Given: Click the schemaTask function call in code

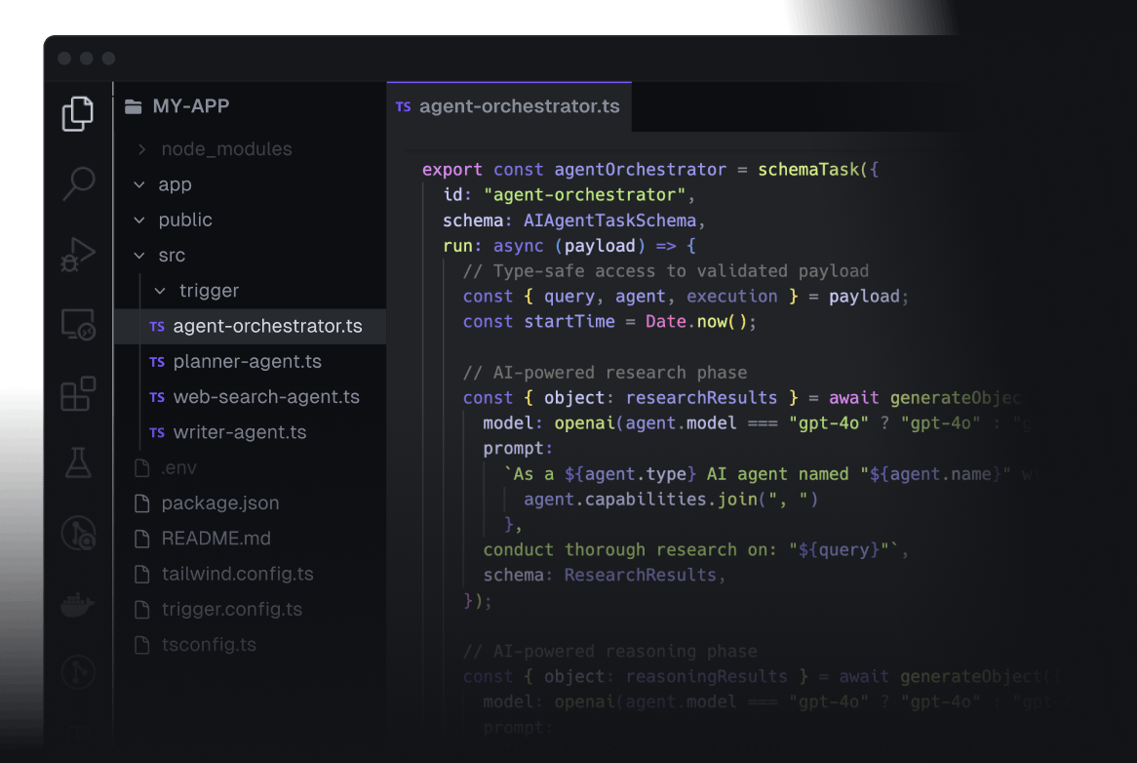Looking at the screenshot, I should click(808, 170).
